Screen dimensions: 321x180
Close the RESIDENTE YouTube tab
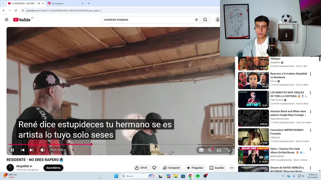[43, 3]
